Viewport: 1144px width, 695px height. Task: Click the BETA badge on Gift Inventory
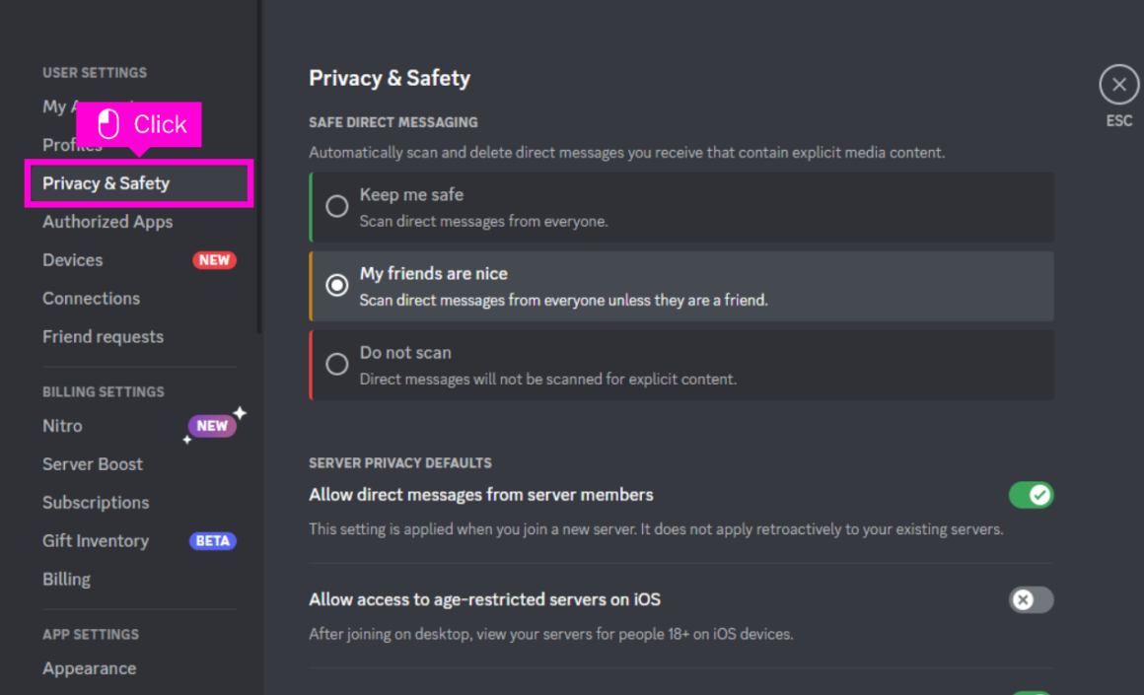pos(212,540)
